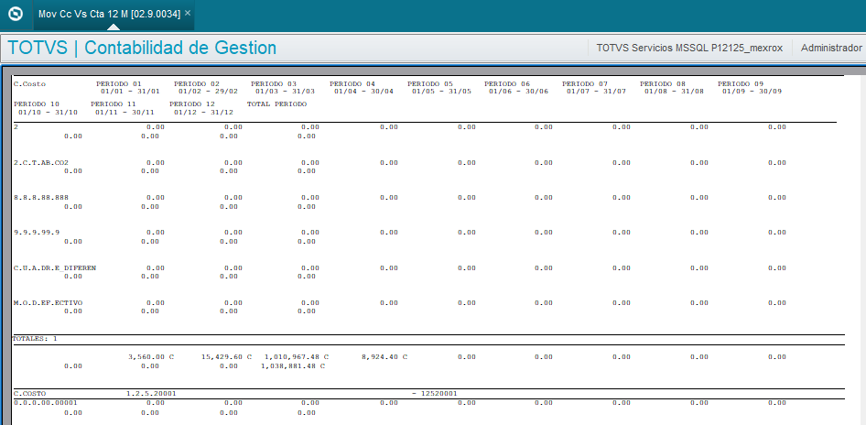Click the 01/06 - 30/06 date range
This screenshot has height=425, width=866.
click(x=519, y=92)
